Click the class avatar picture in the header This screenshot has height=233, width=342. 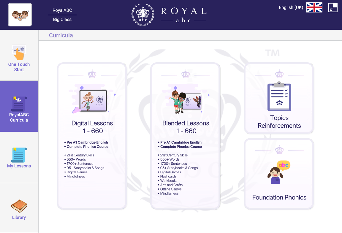click(20, 15)
